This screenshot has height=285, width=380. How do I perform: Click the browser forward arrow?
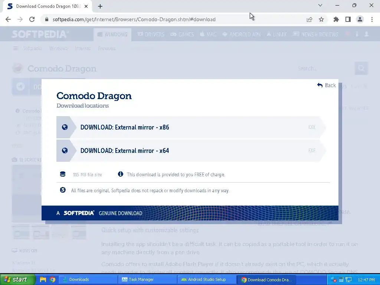20,19
